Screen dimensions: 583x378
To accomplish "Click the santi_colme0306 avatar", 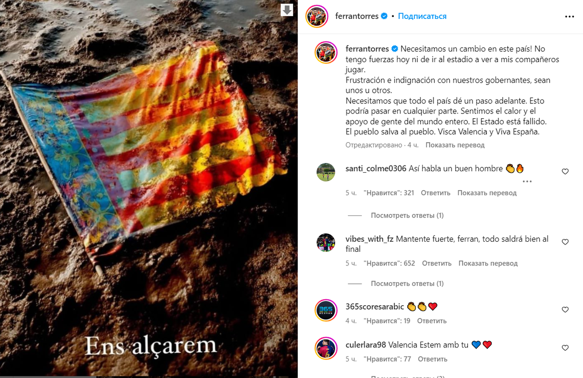I will pos(326,172).
